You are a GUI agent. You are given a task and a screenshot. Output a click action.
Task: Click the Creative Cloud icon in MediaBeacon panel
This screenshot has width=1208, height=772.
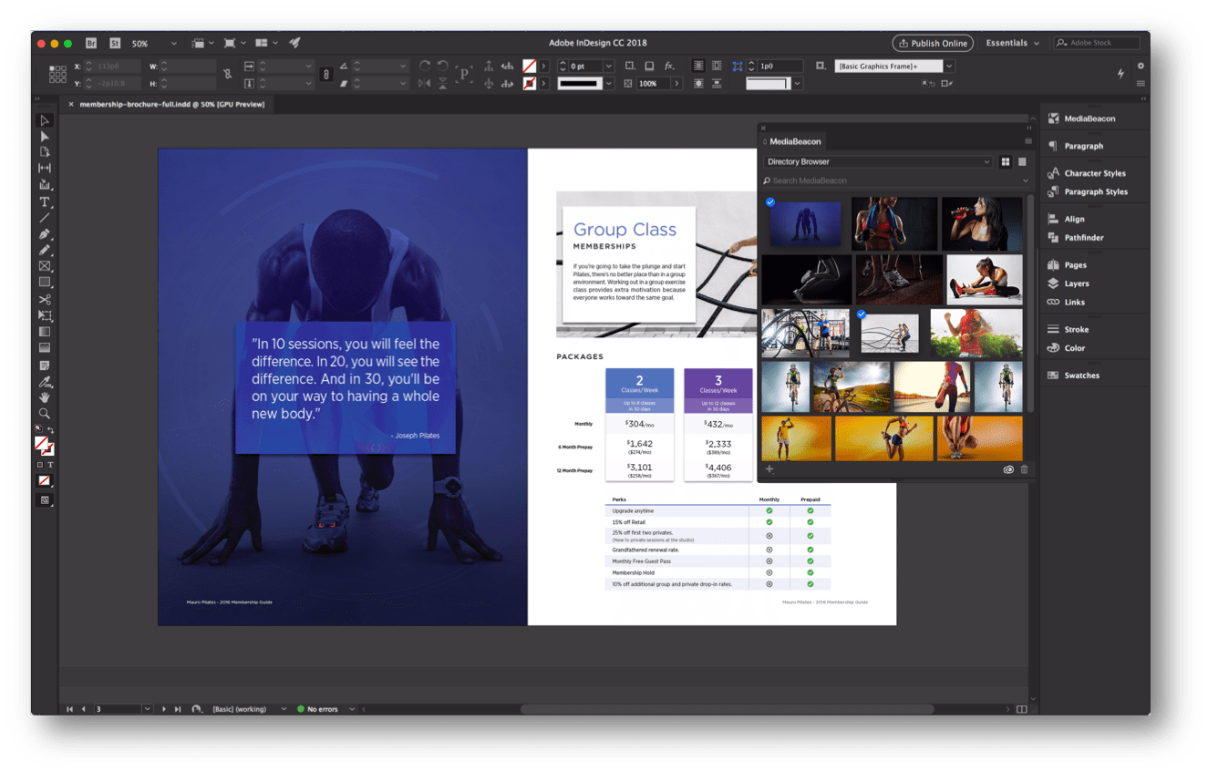pos(1008,469)
